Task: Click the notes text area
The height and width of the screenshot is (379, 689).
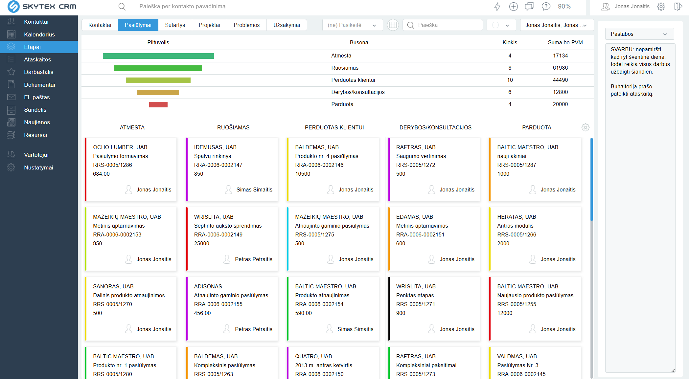Action: (640, 208)
